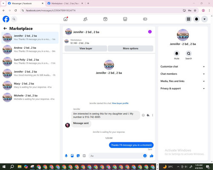Screen dimensions: 213x170
Task: Click the View buyer button
Action: [86, 48]
